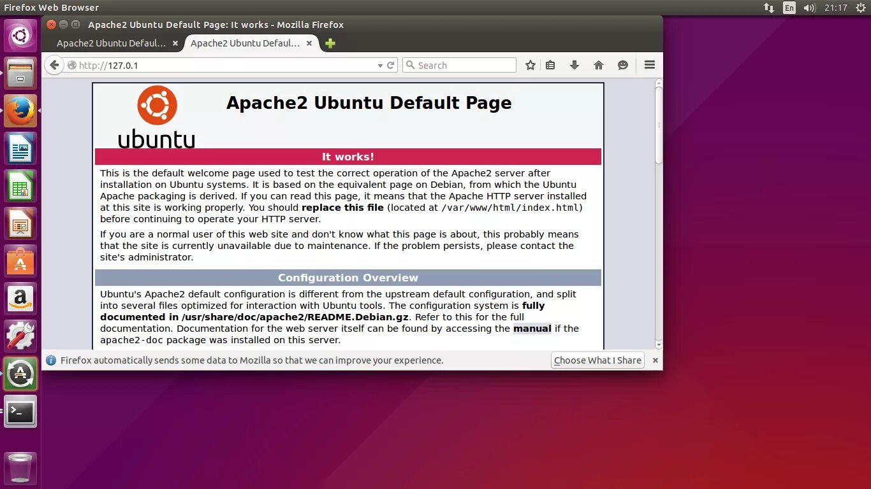Show bookmarks list icon in toolbar

pyautogui.click(x=550, y=65)
